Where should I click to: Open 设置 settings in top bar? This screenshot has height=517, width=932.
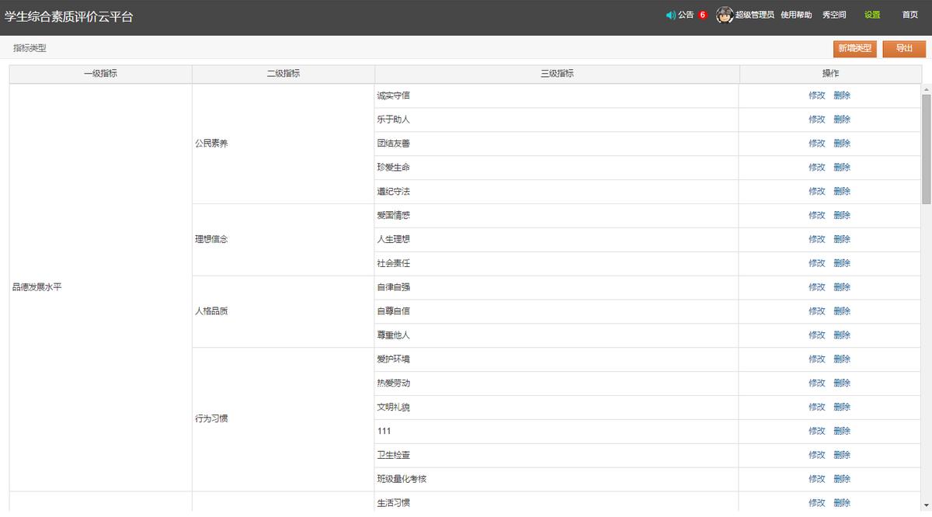[x=872, y=15]
